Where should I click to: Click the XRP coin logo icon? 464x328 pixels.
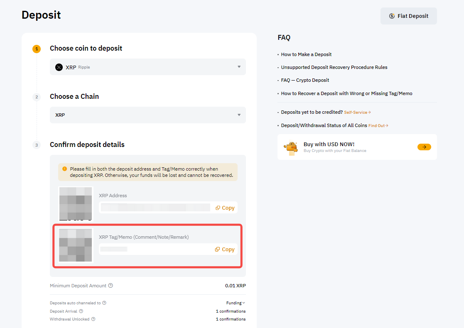point(59,67)
